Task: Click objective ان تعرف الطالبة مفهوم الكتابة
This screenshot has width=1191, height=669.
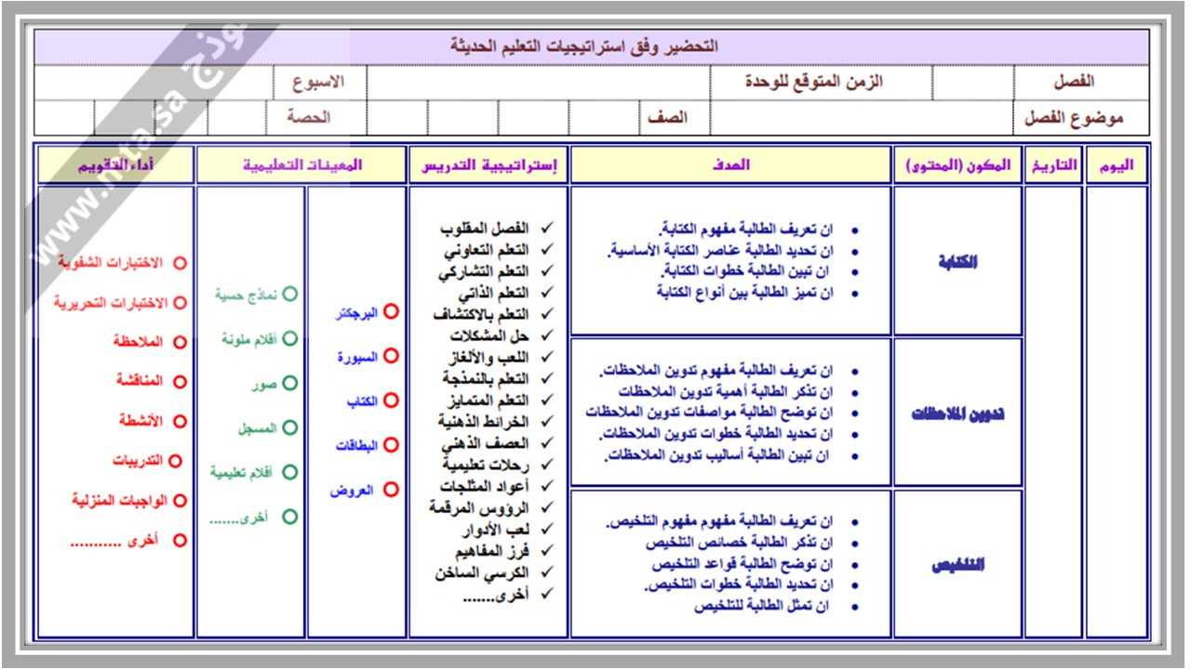Action: 747,229
